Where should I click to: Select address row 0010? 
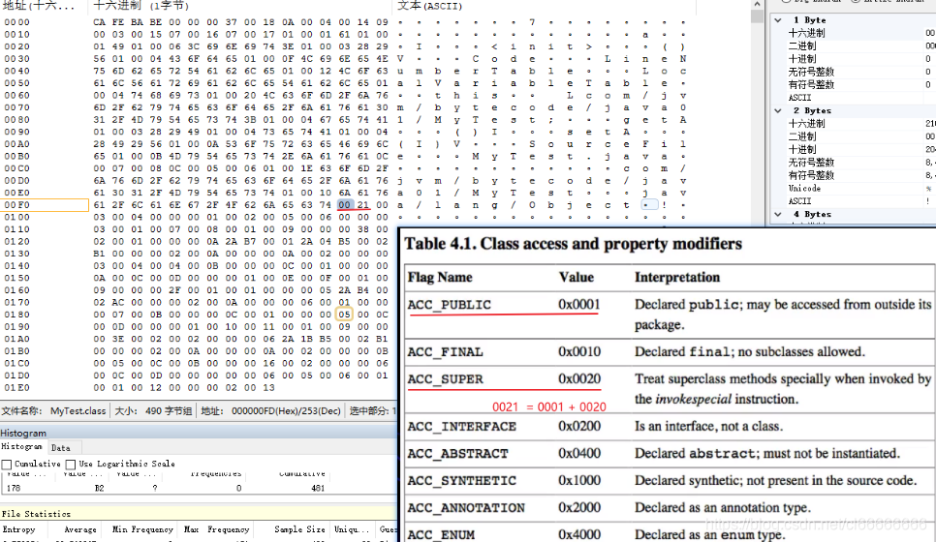(x=16, y=35)
